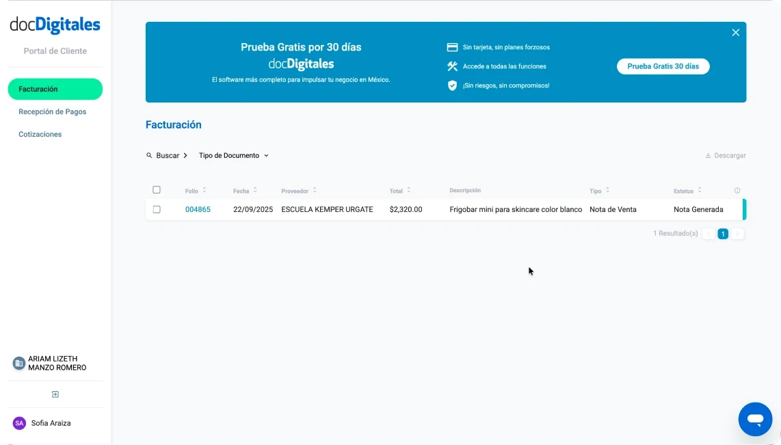781x445 pixels.
Task: Click the Descargar download icon
Action: click(709, 155)
